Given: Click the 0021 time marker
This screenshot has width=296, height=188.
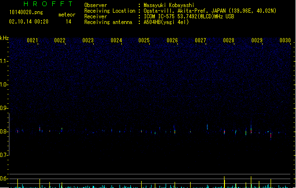Looking at the screenshot, I should click(x=32, y=40).
